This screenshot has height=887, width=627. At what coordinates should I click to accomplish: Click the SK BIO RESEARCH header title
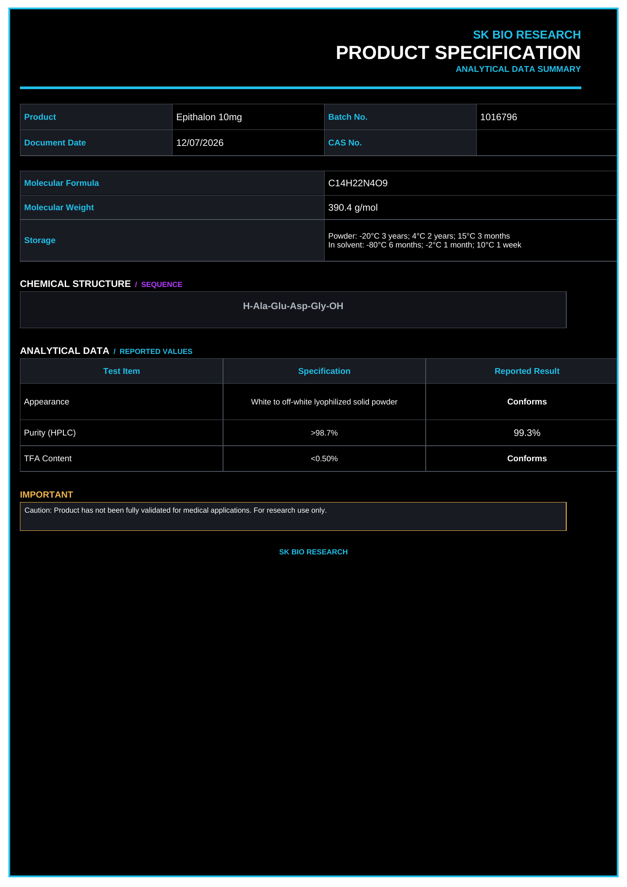click(x=527, y=35)
